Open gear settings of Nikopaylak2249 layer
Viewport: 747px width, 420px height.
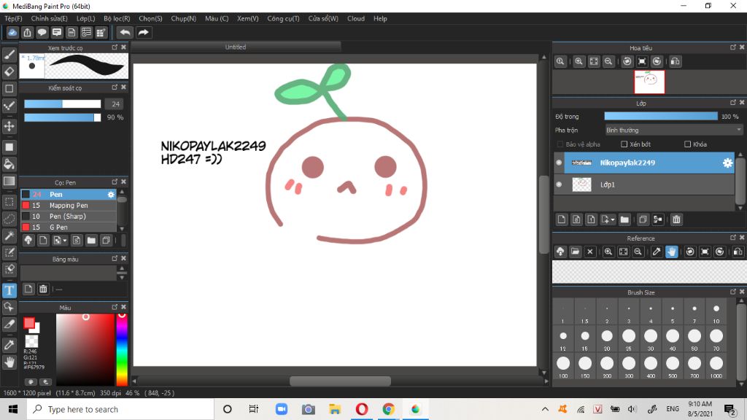727,163
